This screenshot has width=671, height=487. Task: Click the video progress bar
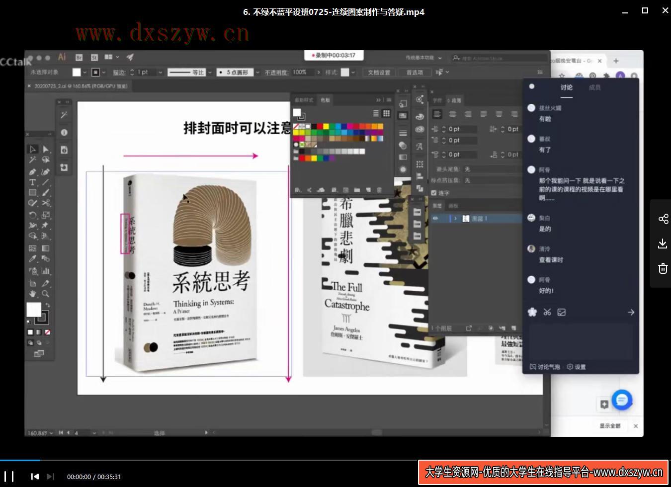coord(335,460)
